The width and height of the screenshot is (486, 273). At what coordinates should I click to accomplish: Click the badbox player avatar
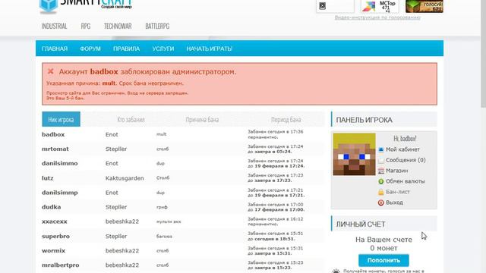tap(354, 154)
